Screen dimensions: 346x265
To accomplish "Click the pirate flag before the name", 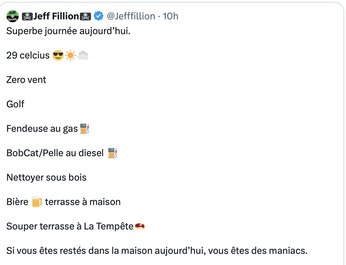I will coord(27,17).
